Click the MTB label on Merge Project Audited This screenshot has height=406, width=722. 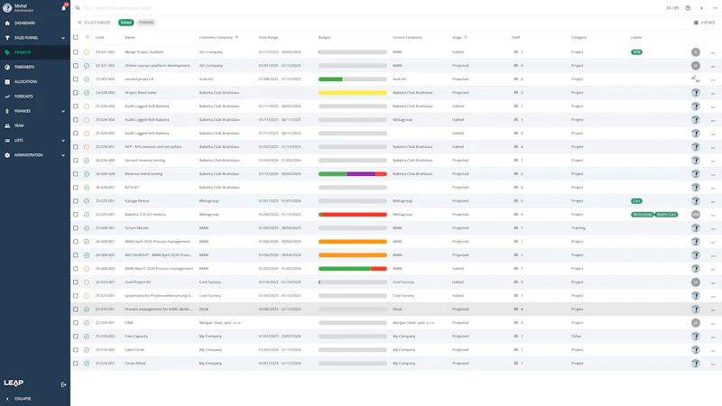click(636, 52)
